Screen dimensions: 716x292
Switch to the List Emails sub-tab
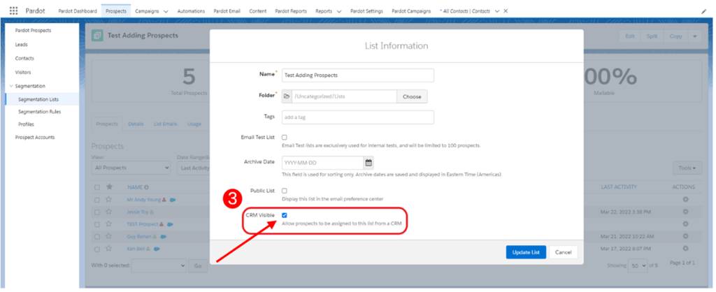pos(165,124)
